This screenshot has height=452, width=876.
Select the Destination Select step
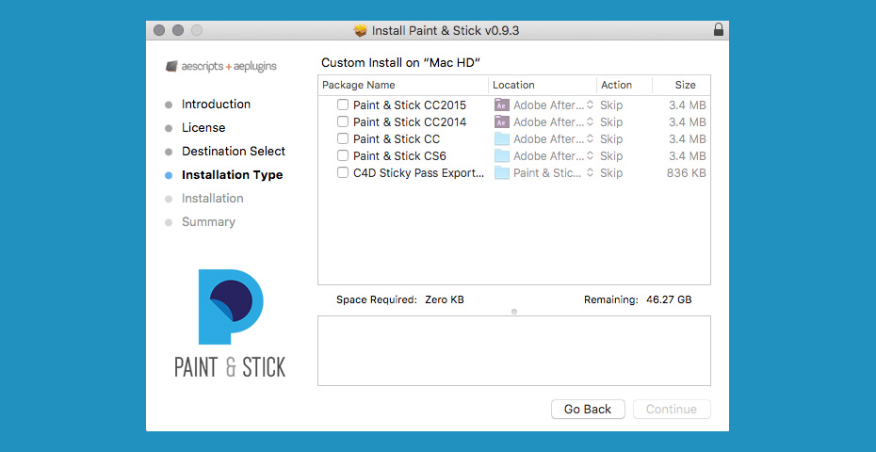(234, 151)
